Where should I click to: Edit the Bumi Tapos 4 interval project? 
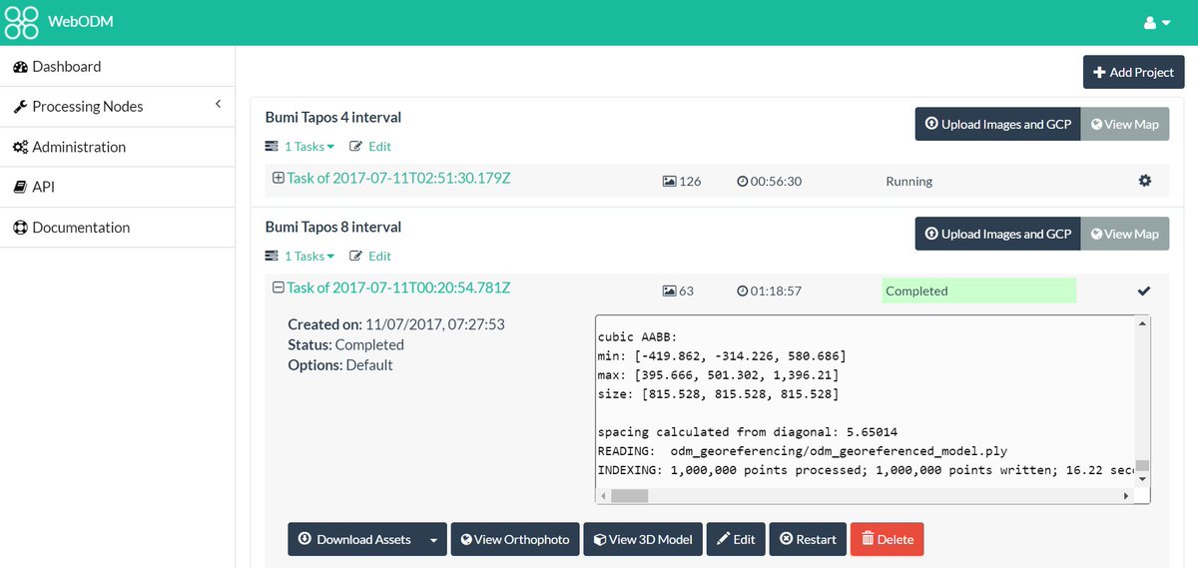pyautogui.click(x=370, y=146)
